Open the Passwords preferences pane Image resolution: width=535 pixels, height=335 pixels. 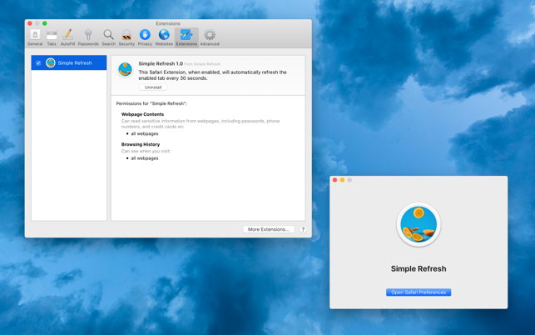tap(88, 37)
